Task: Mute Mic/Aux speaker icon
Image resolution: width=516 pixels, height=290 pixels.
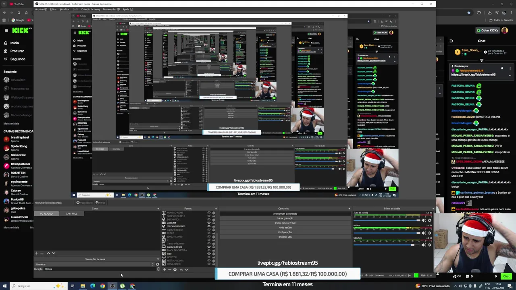Action: [x=424, y=233]
